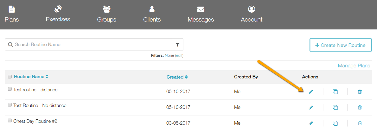
Task: Click the Create New Routine button
Action: [340, 45]
